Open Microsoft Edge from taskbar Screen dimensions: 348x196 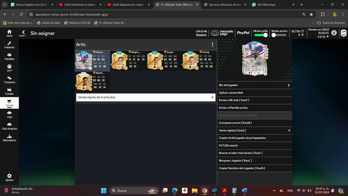point(175,190)
